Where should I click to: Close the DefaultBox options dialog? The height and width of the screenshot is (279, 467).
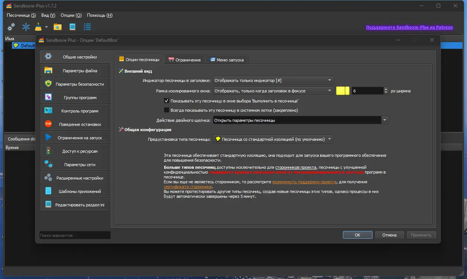tap(432, 40)
